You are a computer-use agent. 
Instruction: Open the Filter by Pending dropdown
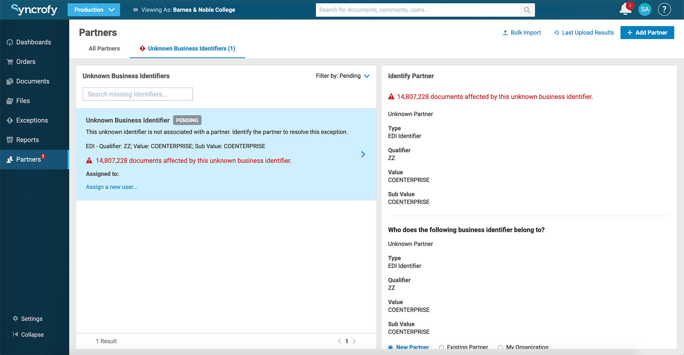click(343, 76)
